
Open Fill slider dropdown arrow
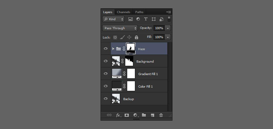coord(168,37)
